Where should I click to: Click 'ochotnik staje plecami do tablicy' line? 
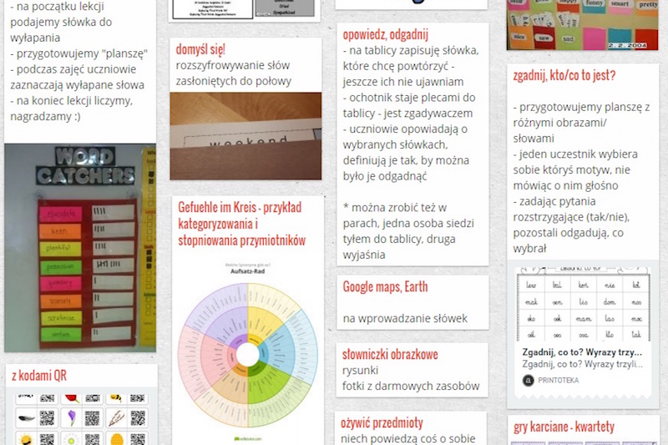pos(409,105)
